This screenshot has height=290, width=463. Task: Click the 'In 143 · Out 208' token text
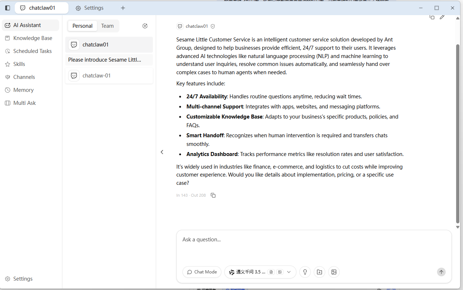point(191,195)
